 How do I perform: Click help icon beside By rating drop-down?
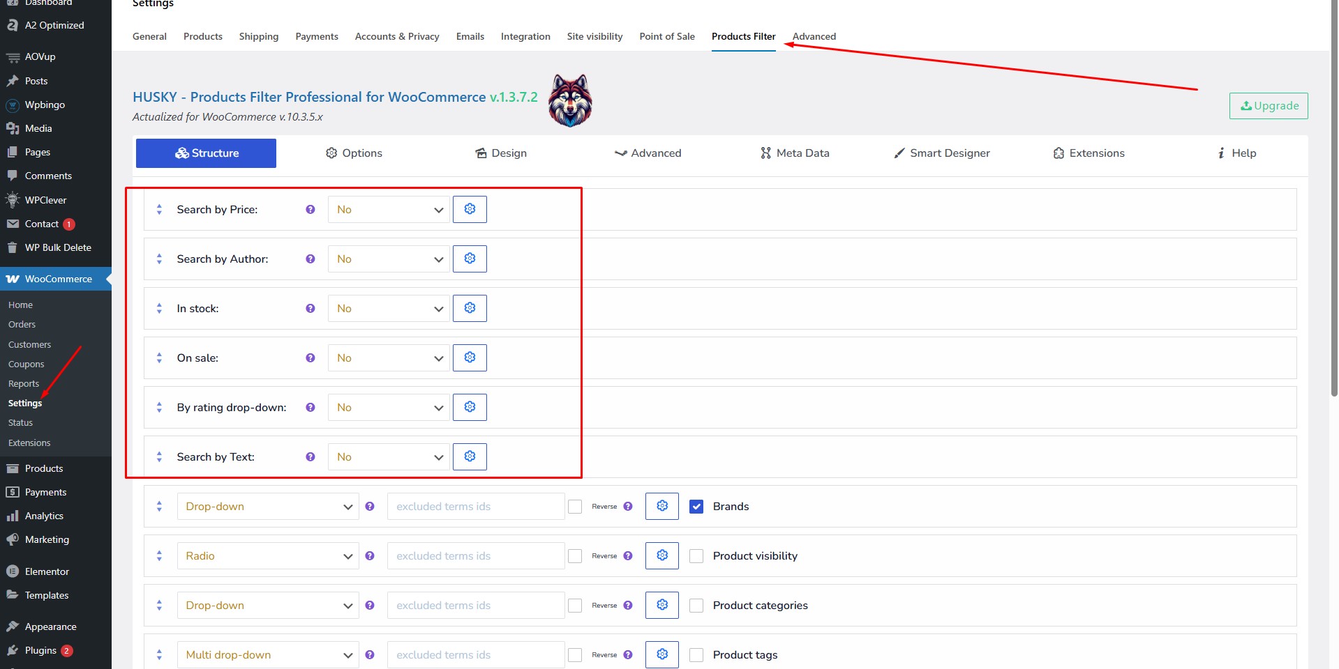pyautogui.click(x=311, y=407)
